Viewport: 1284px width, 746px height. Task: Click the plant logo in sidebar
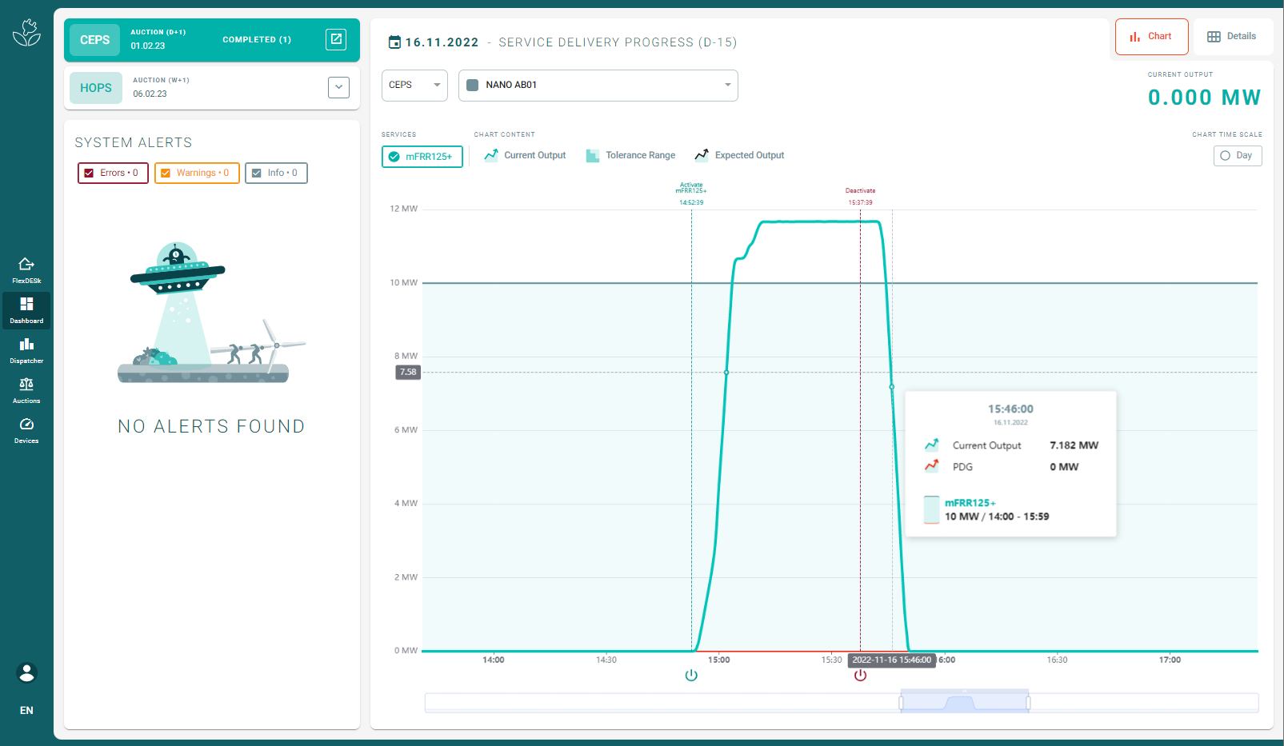26,33
